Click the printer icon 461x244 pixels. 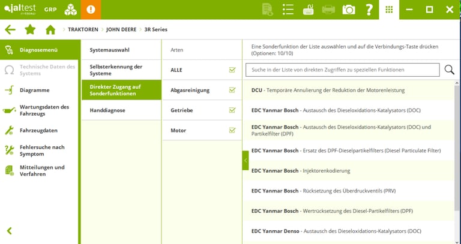pyautogui.click(x=328, y=10)
